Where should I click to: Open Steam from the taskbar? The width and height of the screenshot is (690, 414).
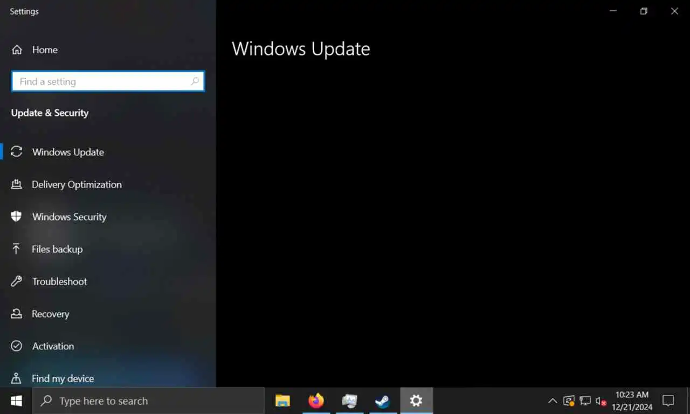pos(383,401)
